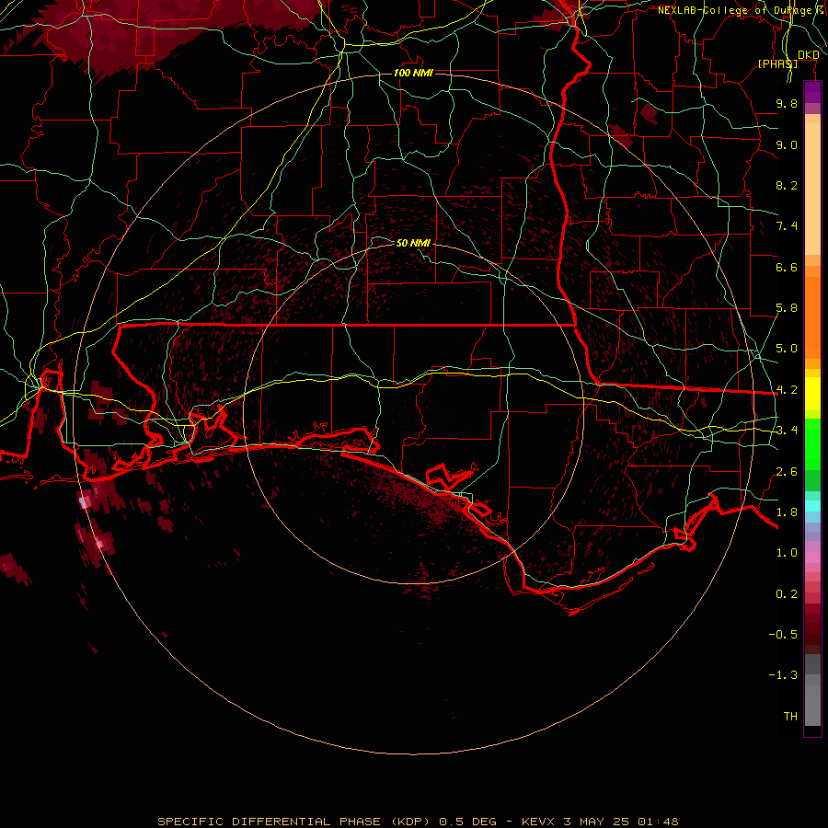Click the -1.3 value on the scale
This screenshot has height=828, width=828.
click(x=783, y=675)
